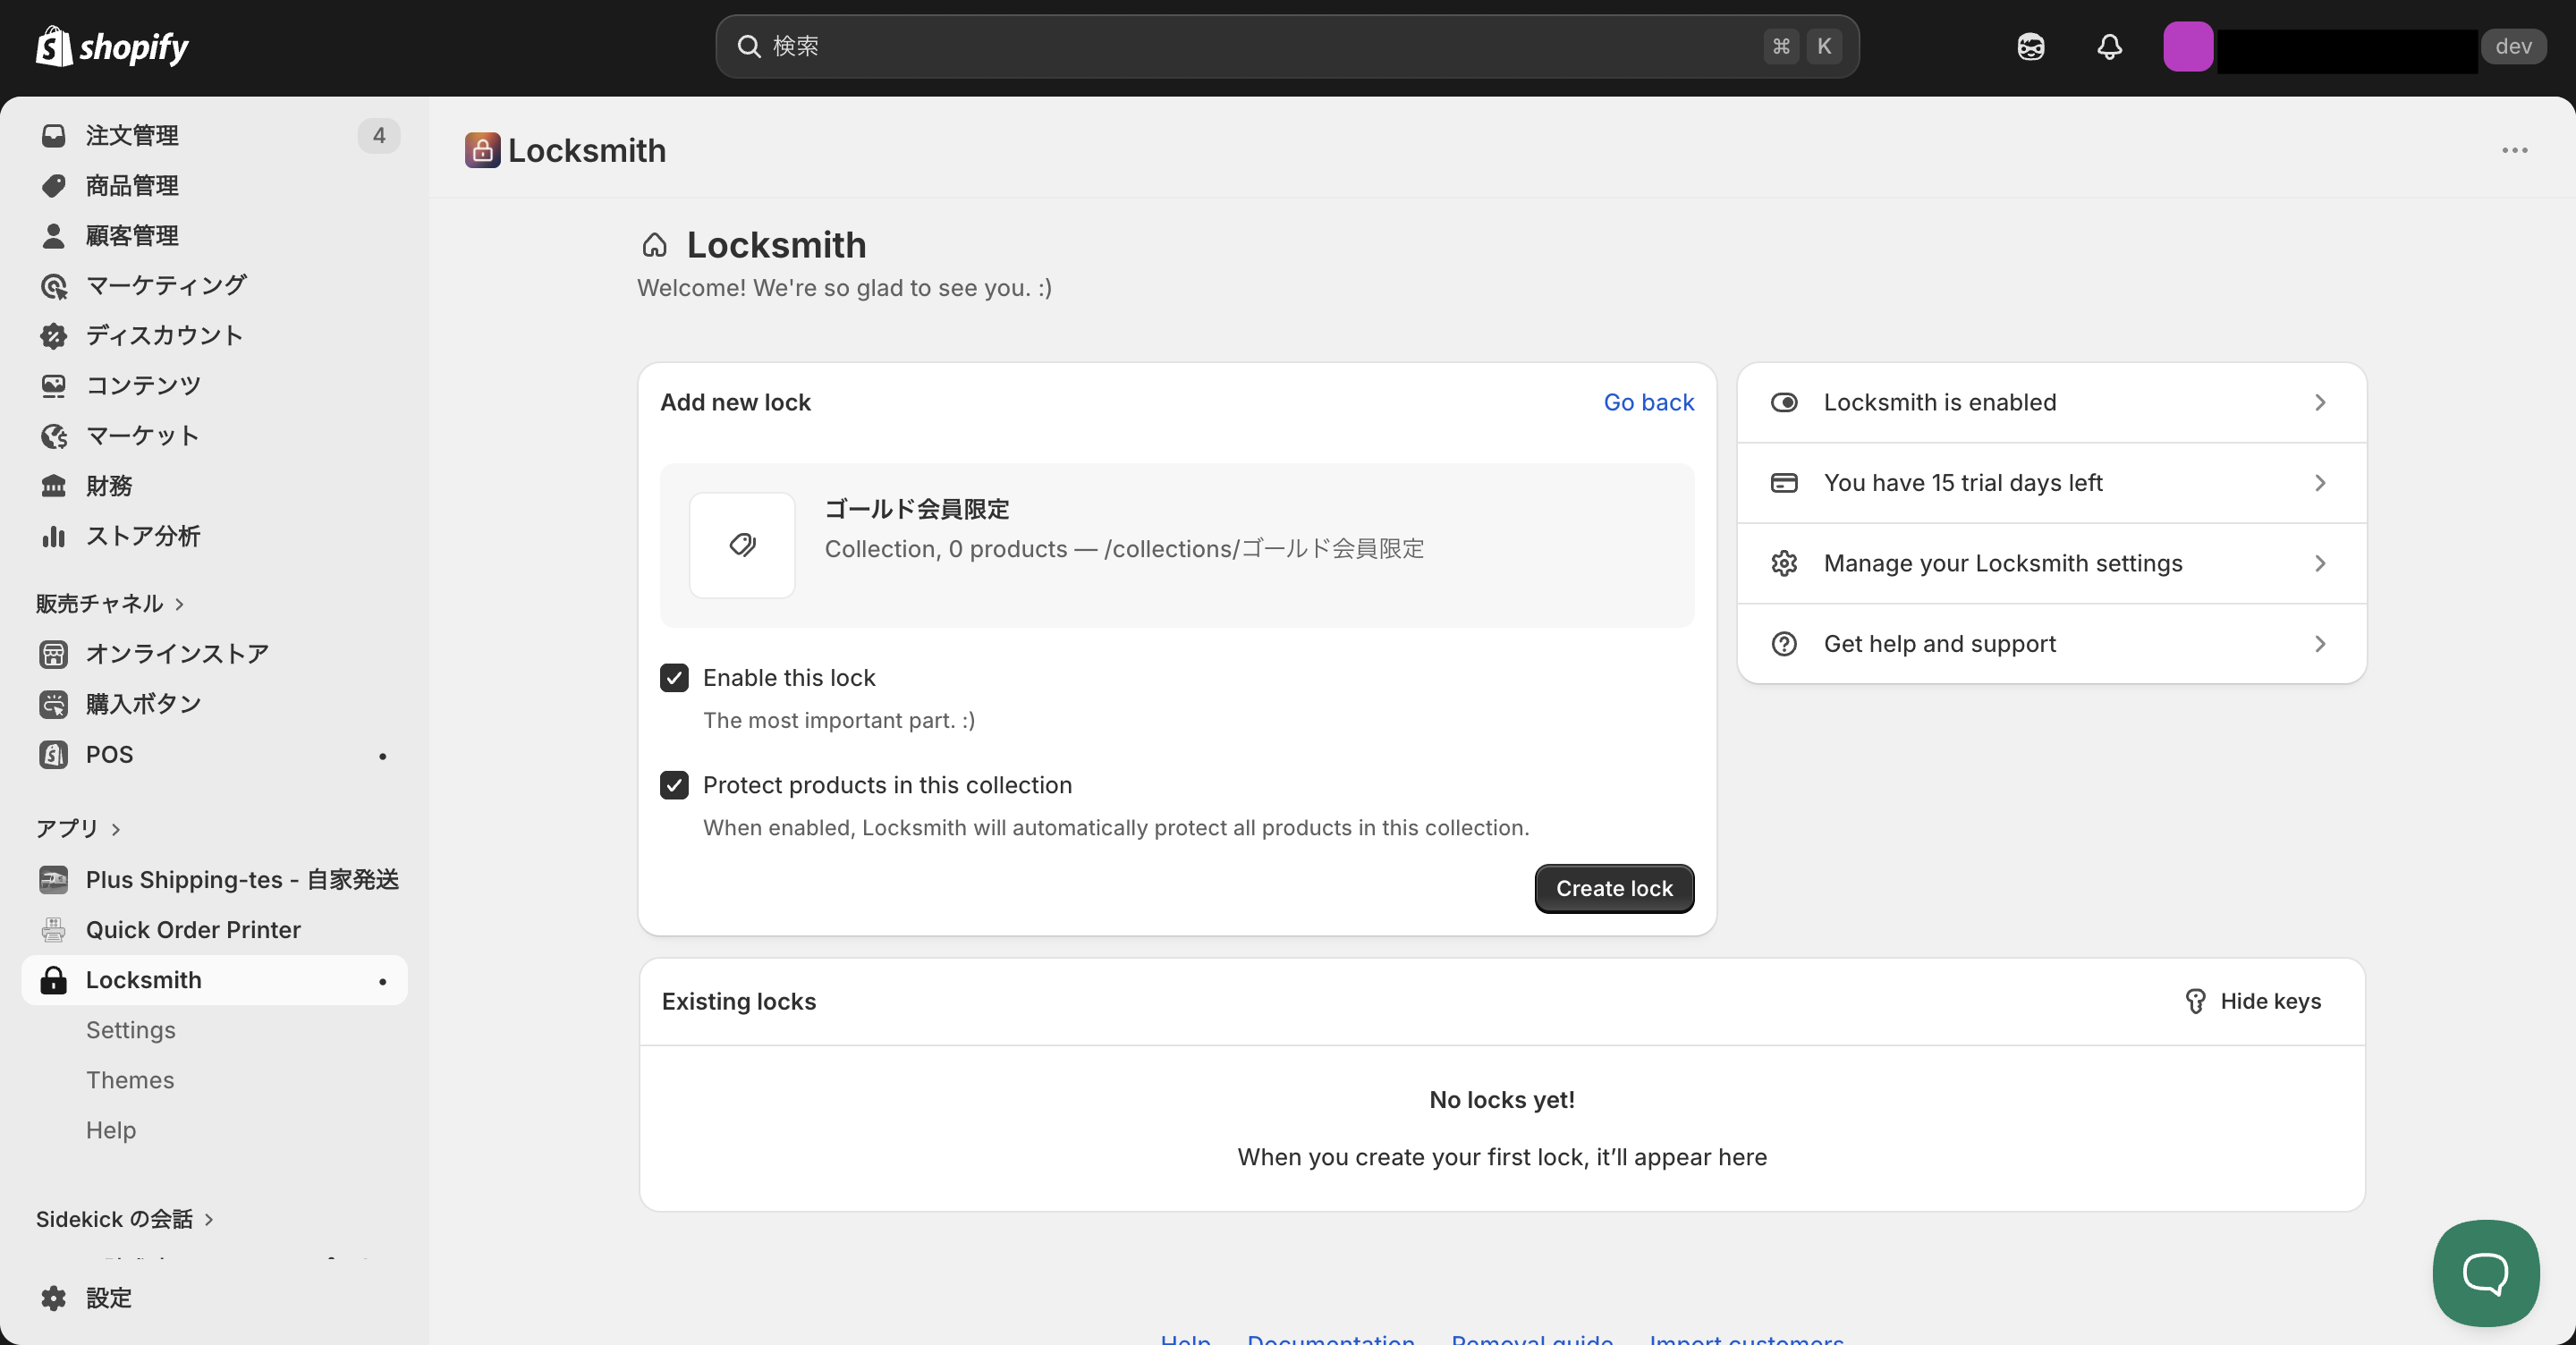Click the ストア分析 bar chart icon
This screenshot has width=2576, height=1345.
[53, 536]
